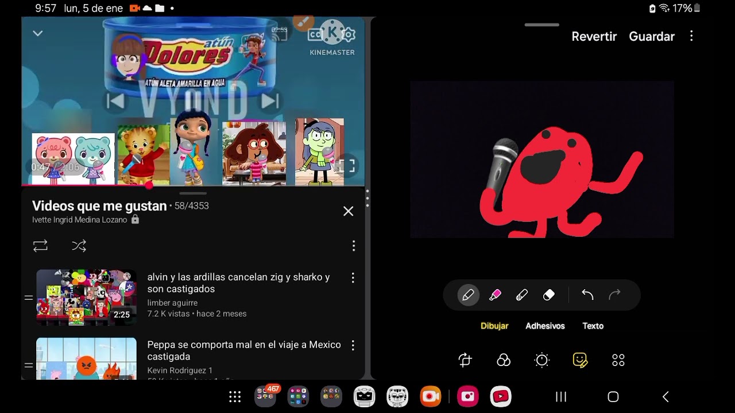Tap the Android home button
The image size is (735, 413).
(613, 396)
